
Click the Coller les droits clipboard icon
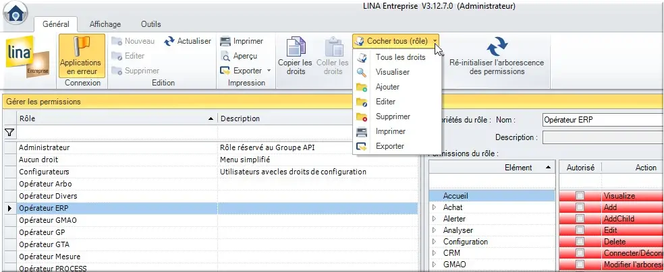(333, 46)
